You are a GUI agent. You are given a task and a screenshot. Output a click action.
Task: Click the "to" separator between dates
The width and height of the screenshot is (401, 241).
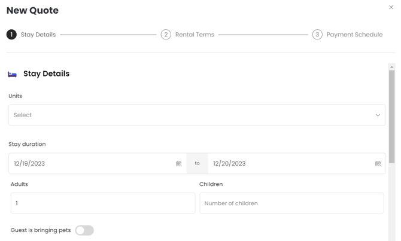pyautogui.click(x=197, y=163)
